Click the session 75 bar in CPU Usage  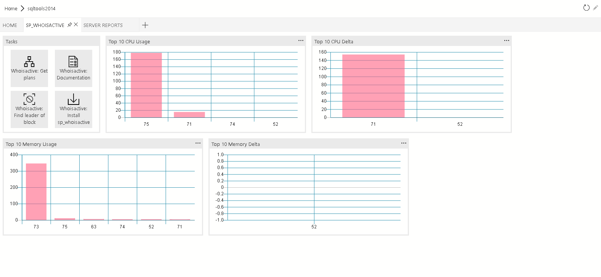146,85
